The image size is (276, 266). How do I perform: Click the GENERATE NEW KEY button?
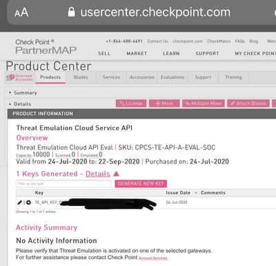tap(141, 183)
